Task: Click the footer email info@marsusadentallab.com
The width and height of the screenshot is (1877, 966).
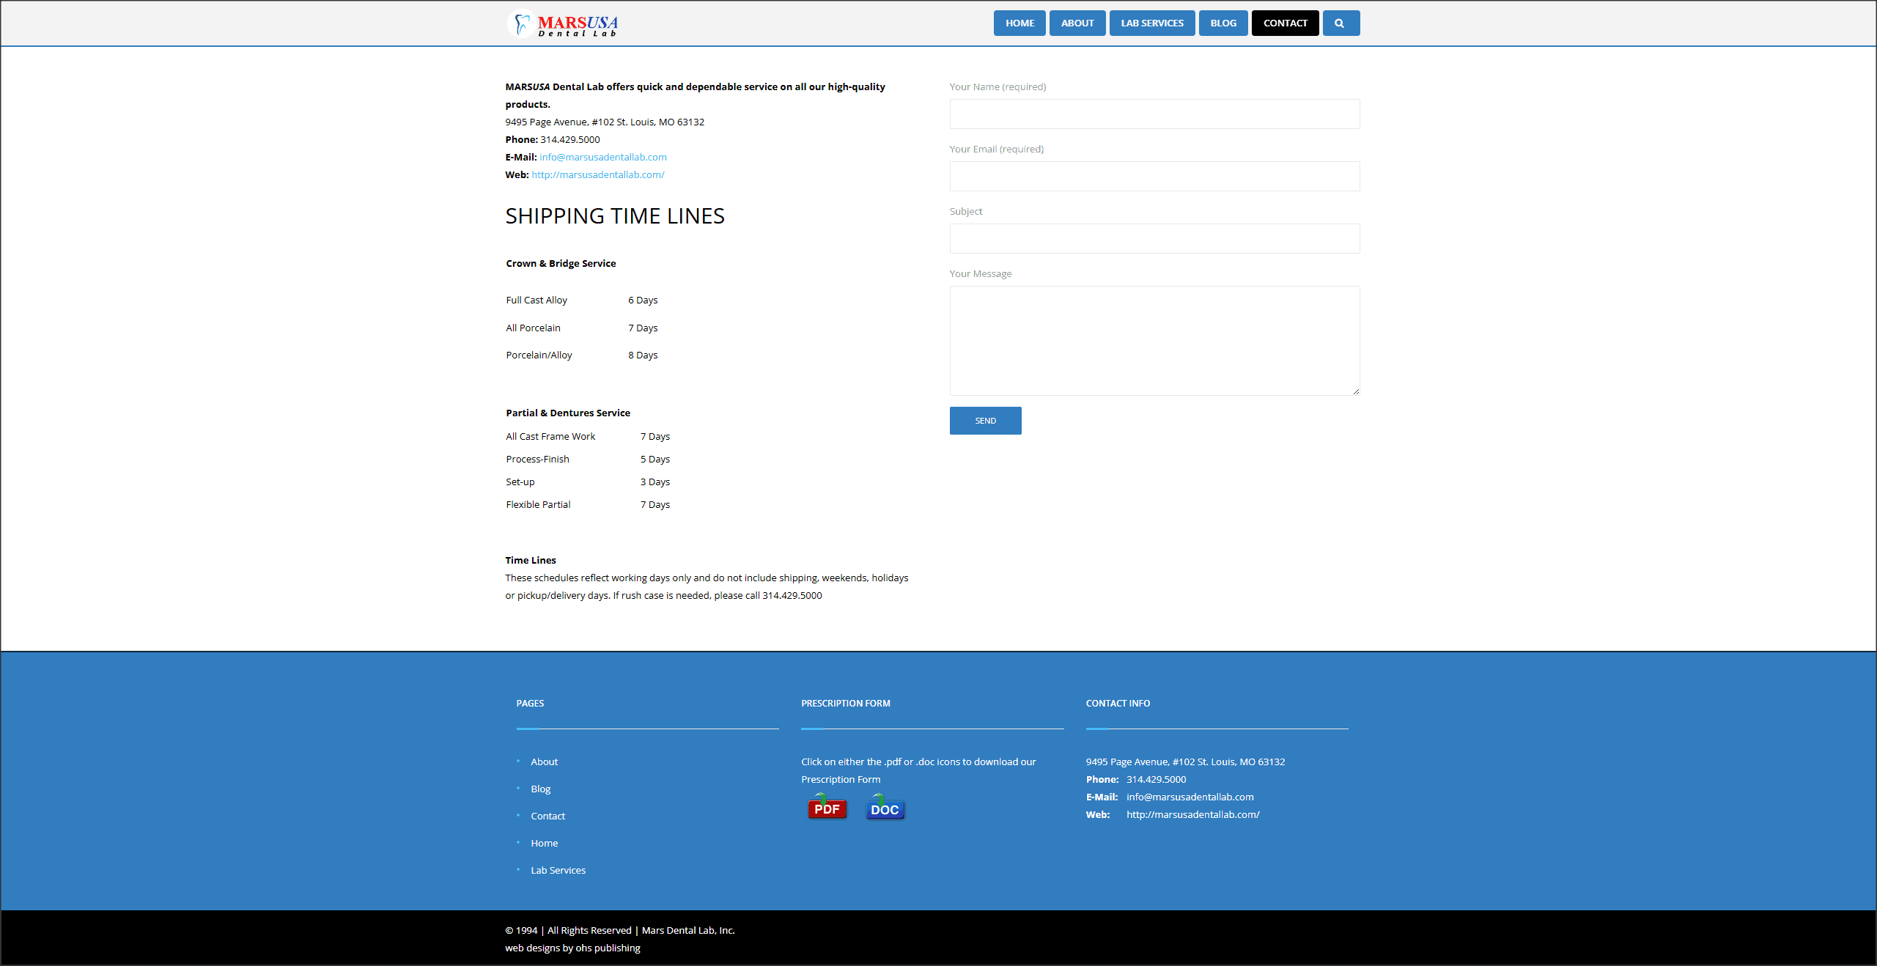Action: [1190, 797]
